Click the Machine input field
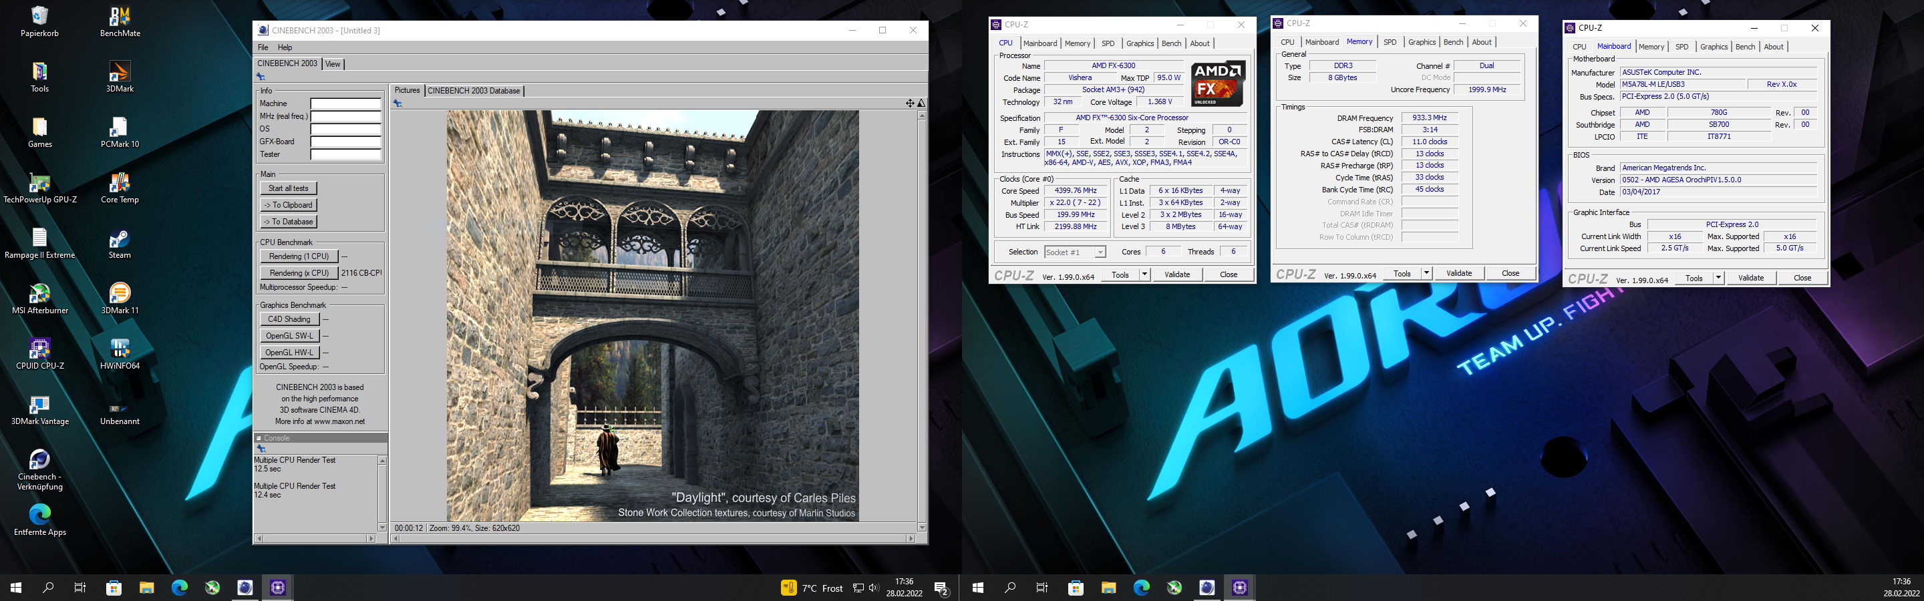The height and width of the screenshot is (601, 1924). click(x=346, y=104)
